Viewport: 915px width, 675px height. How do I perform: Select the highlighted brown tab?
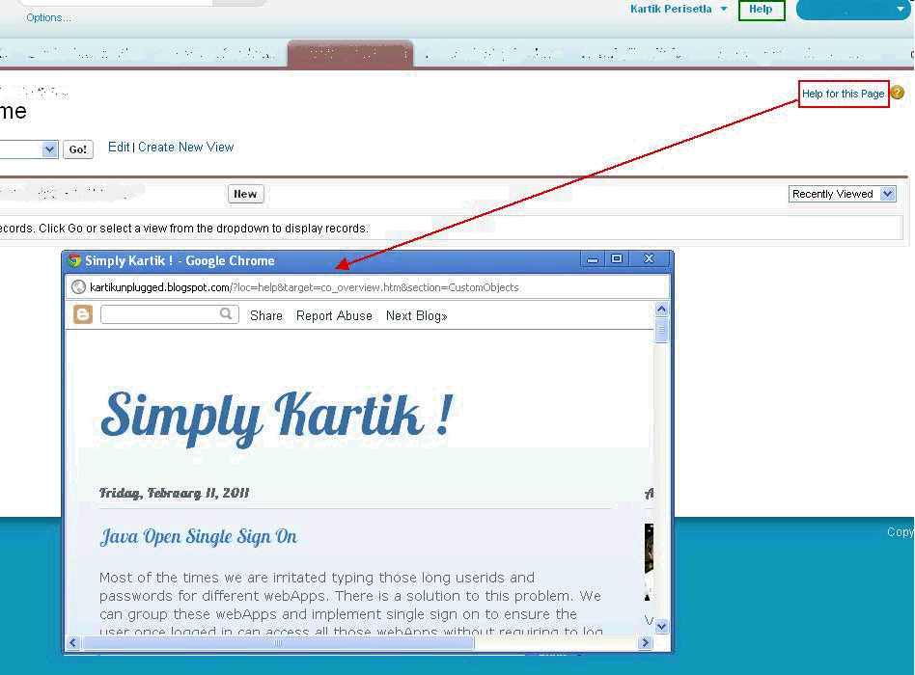click(x=350, y=54)
